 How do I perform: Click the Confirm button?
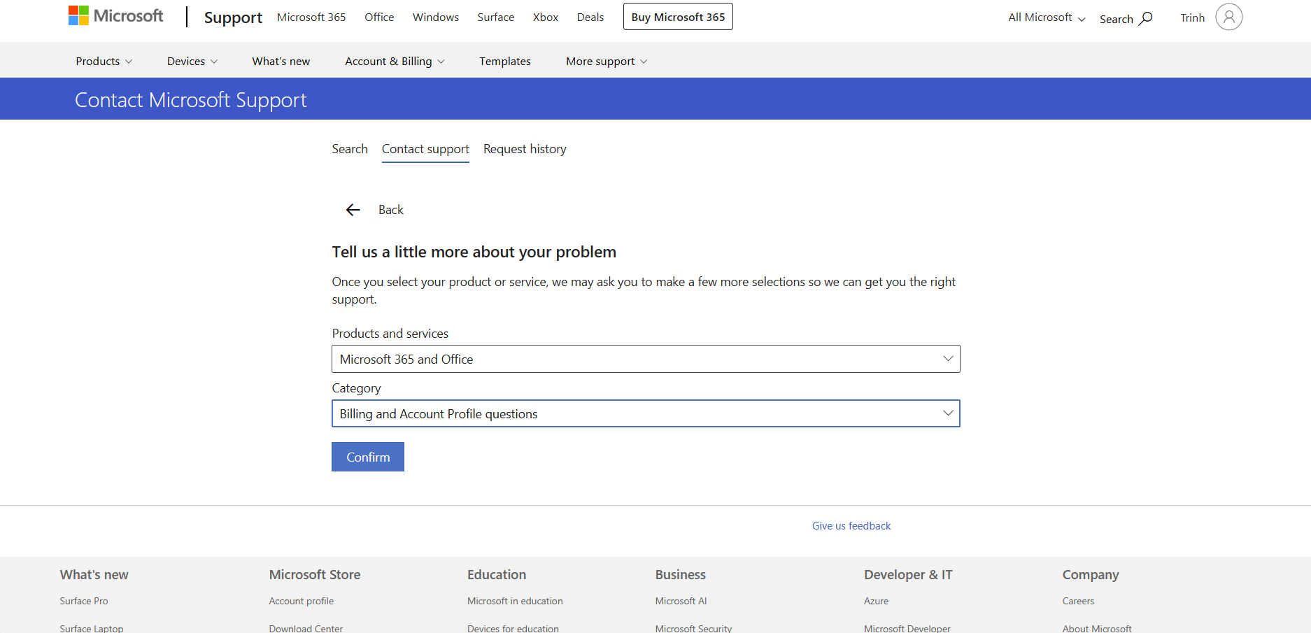click(368, 457)
